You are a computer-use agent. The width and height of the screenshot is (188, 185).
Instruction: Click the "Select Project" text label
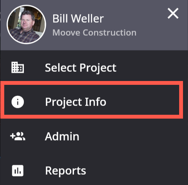tap(81, 68)
